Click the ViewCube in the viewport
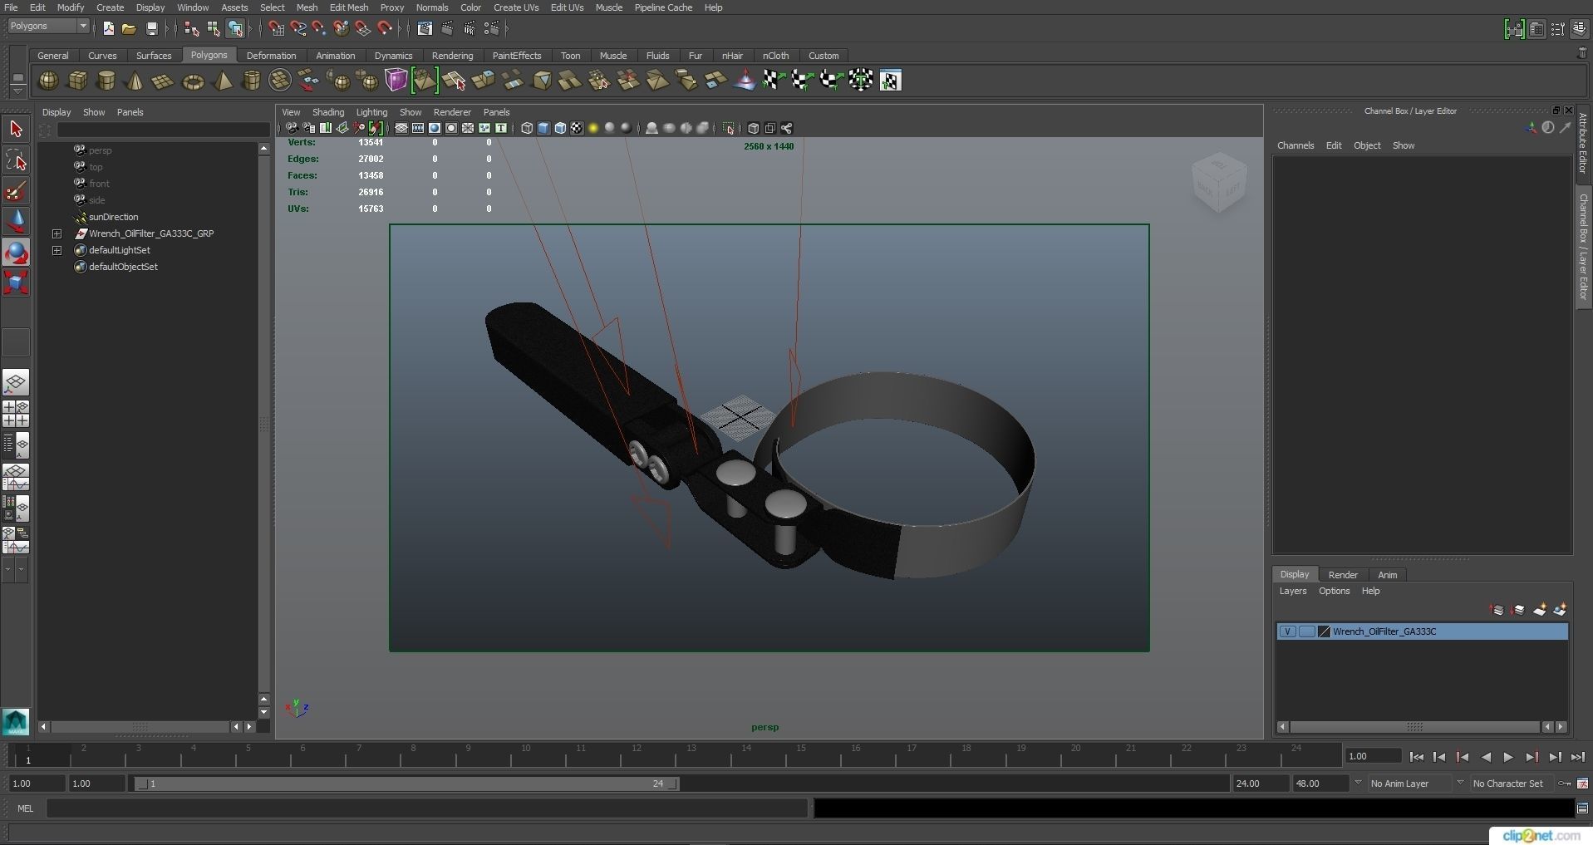1593x845 pixels. 1218,182
